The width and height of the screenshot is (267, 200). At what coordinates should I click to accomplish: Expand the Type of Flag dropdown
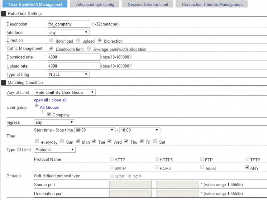[x=68, y=74]
